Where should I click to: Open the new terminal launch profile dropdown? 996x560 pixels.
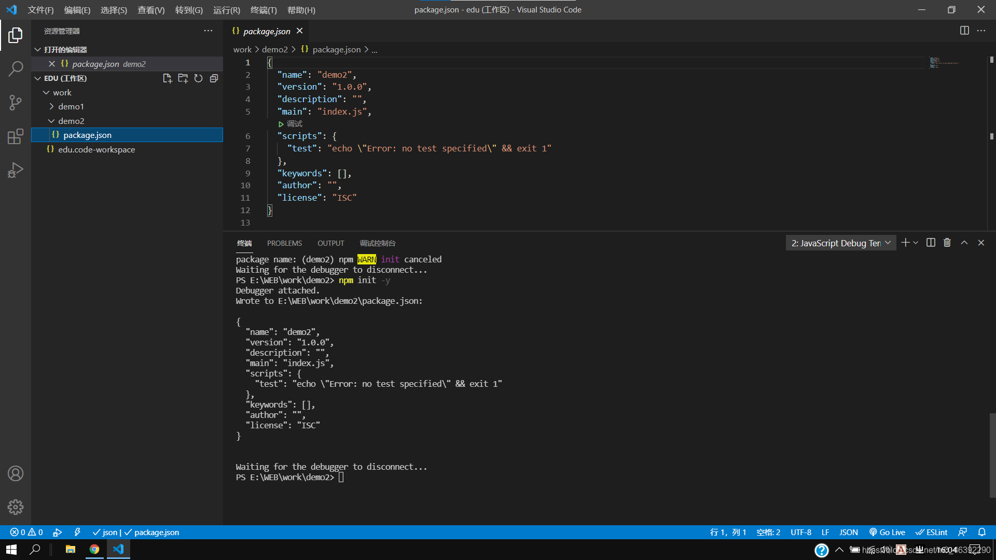tap(916, 243)
